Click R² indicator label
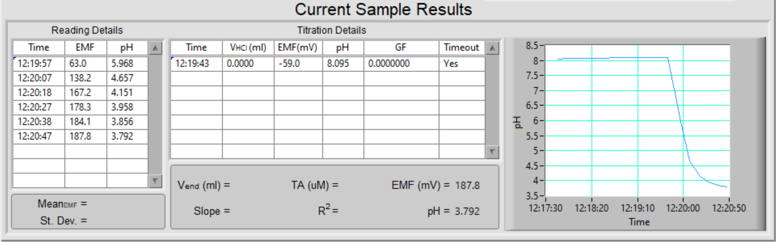The height and width of the screenshot is (242, 776). pyautogui.click(x=328, y=210)
